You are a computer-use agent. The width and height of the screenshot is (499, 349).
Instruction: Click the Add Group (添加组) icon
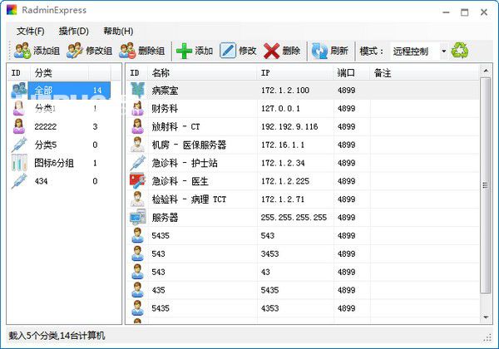click(x=22, y=51)
